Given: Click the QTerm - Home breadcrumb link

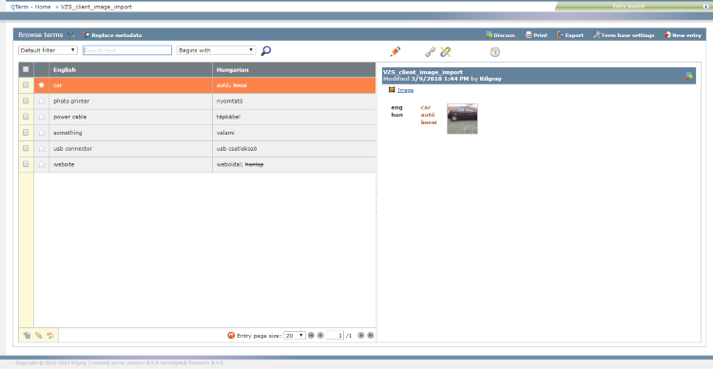Looking at the screenshot, I should pos(30,7).
